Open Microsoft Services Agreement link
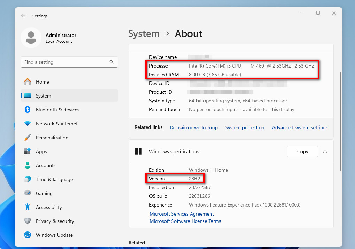Screen dimensions: 355x249 pyautogui.click(x=182, y=214)
